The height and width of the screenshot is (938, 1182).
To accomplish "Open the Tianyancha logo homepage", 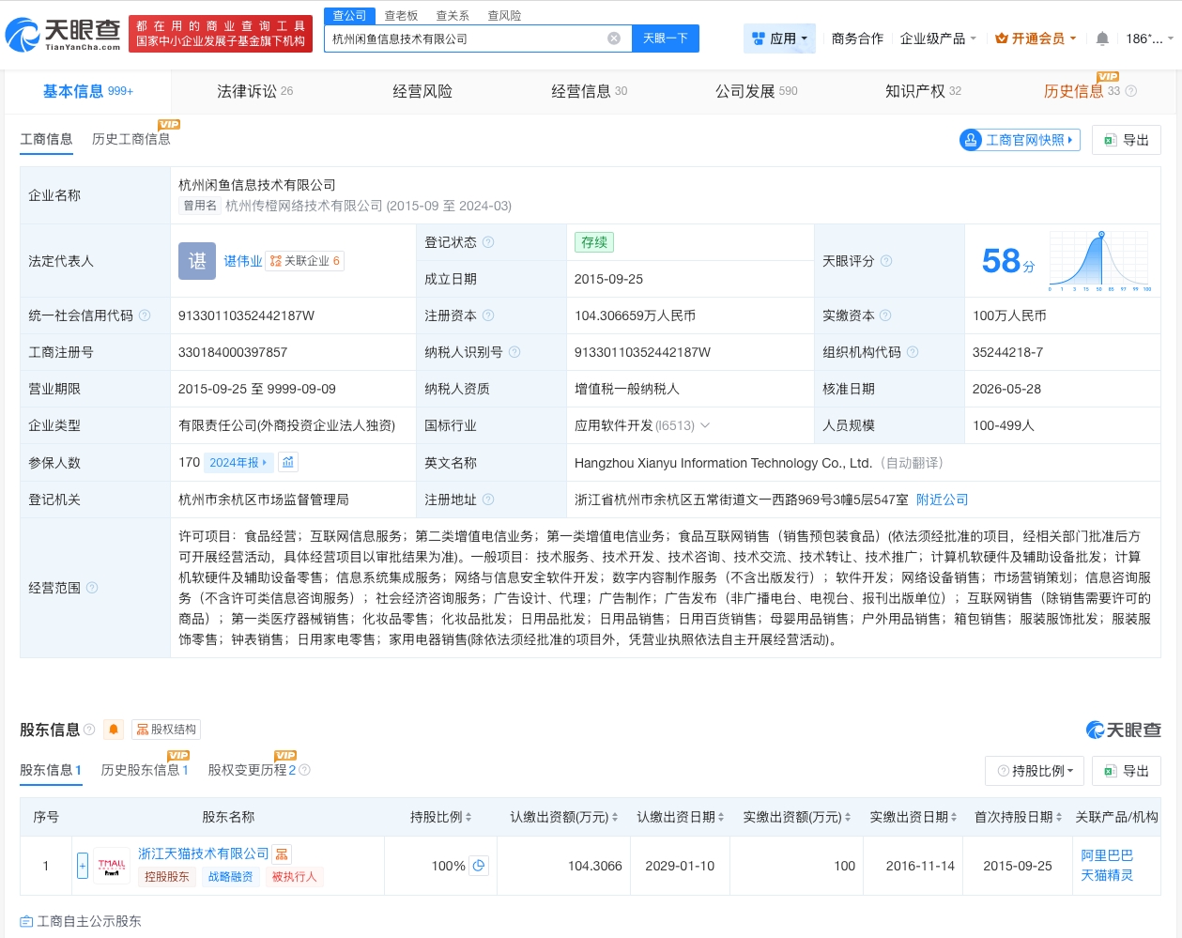I will 63,35.
